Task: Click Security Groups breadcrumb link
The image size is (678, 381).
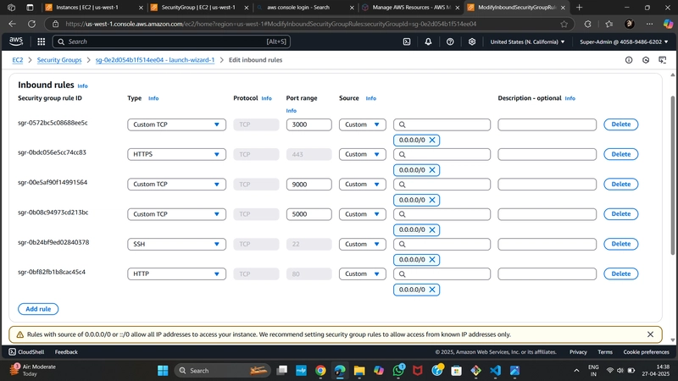Action: click(59, 60)
